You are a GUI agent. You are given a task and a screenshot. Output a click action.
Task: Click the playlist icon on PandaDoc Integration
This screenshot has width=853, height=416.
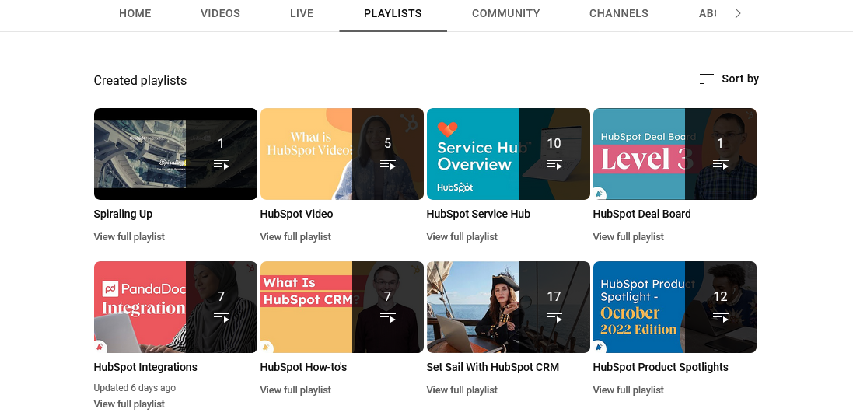tap(222, 317)
